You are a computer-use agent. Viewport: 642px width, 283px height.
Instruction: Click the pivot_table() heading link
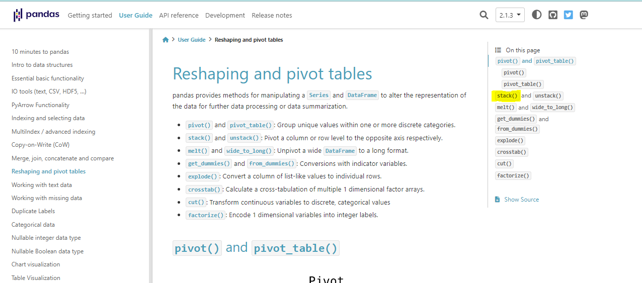pyautogui.click(x=296, y=248)
